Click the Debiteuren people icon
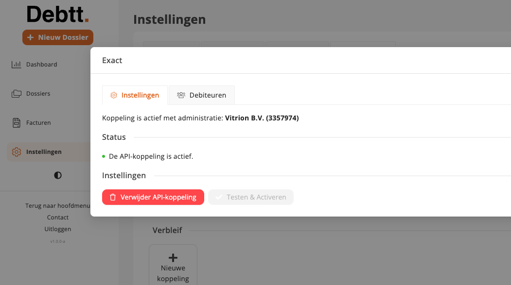Screen dimensions: 511x285 [181, 95]
